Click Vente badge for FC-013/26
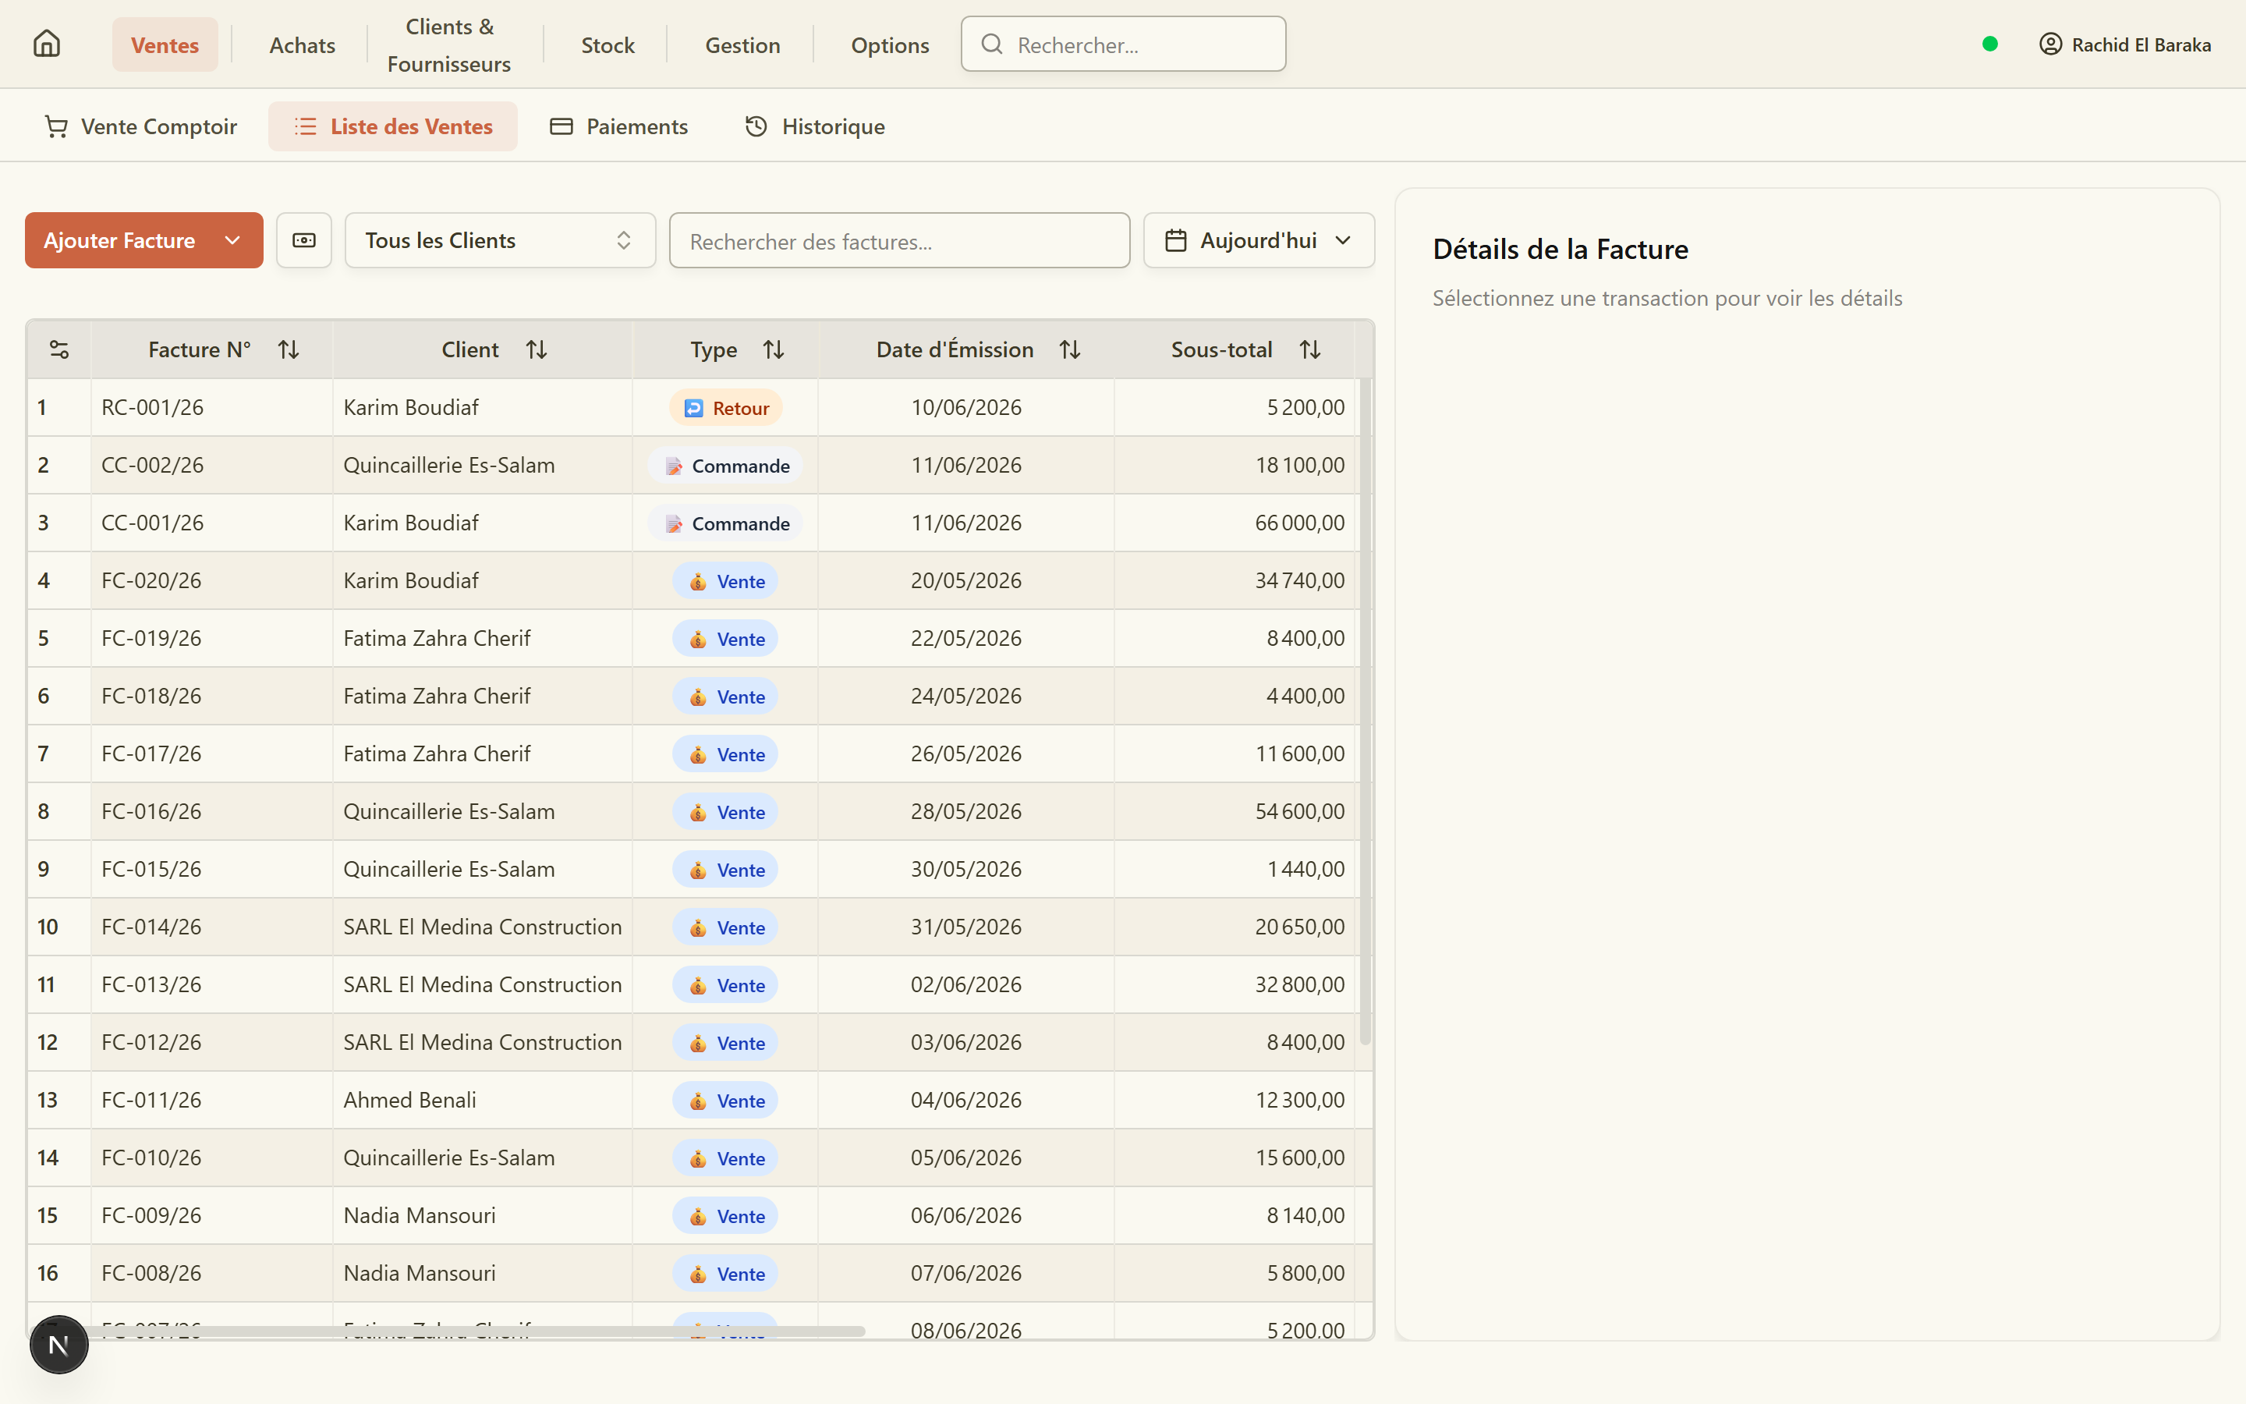The image size is (2246, 1404). (x=726, y=985)
